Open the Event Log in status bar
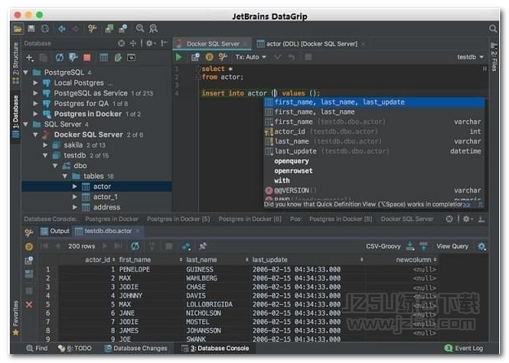Viewport: 509px width, 363px height. tap(464, 348)
